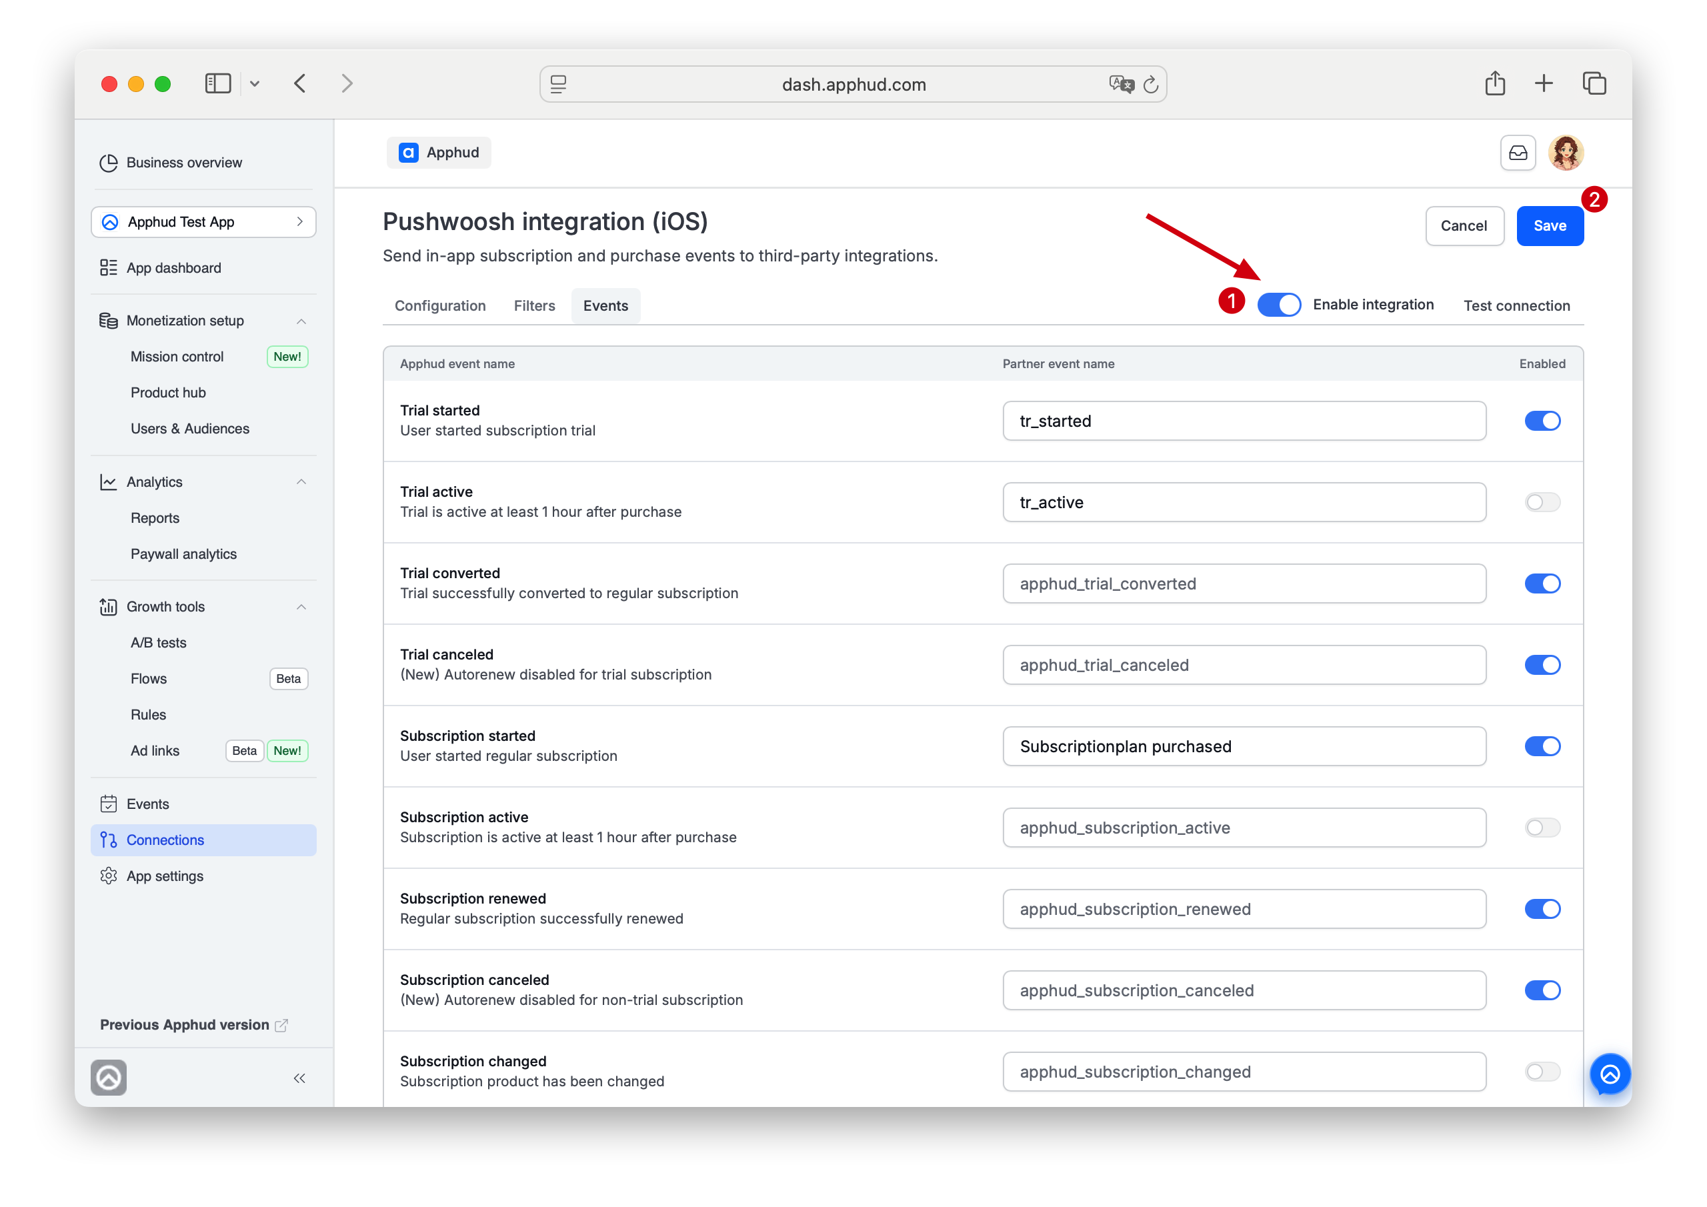Edit the Subscriptionplan purchased event name field
The image size is (1707, 1207).
(1244, 746)
